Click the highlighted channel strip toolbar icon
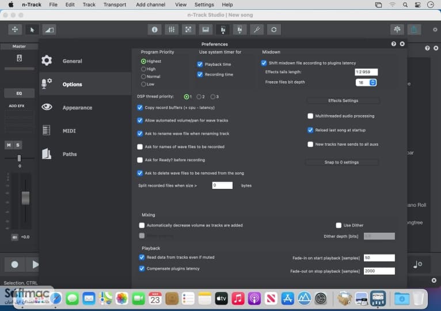 click(x=223, y=29)
